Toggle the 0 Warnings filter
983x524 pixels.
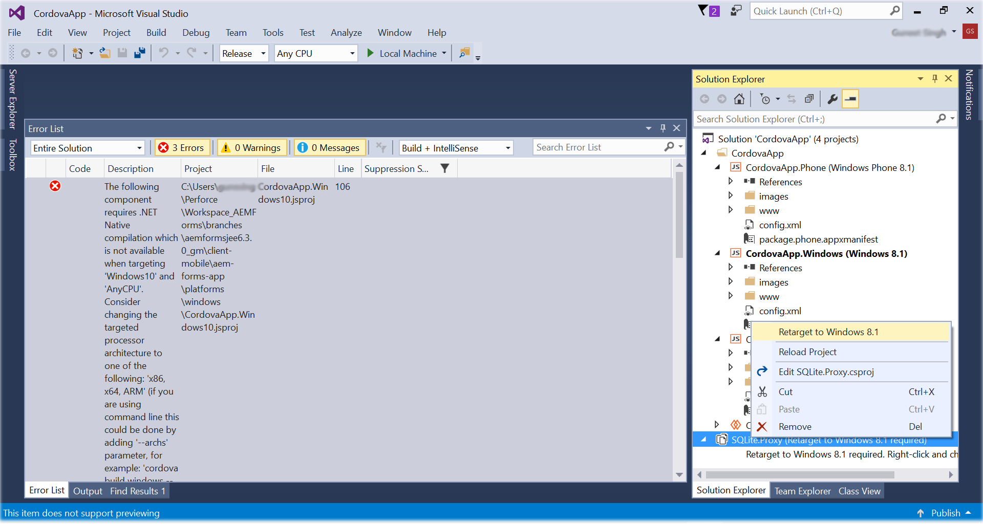(252, 147)
